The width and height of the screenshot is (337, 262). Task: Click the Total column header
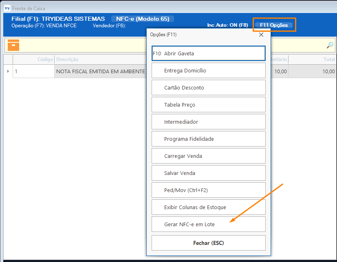pos(312,59)
